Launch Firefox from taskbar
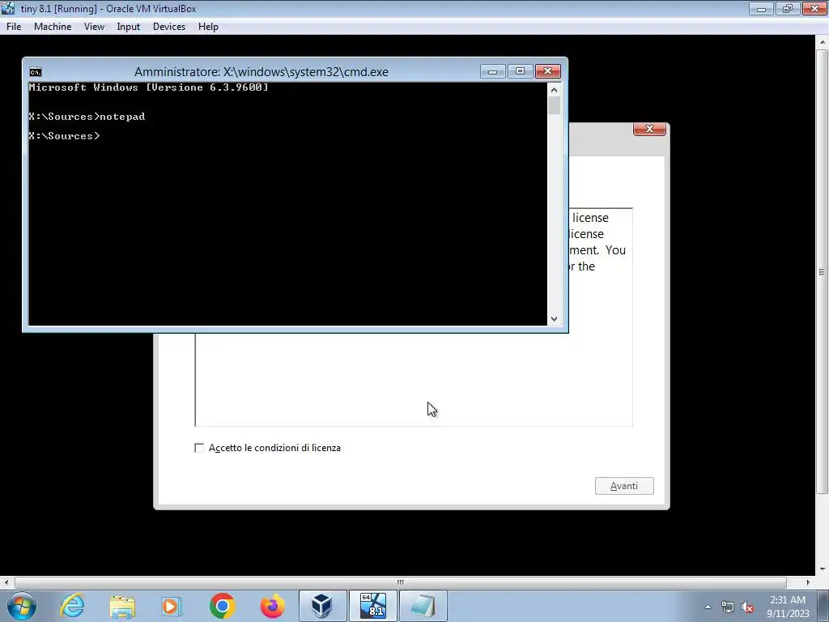This screenshot has height=622, width=829. click(272, 606)
